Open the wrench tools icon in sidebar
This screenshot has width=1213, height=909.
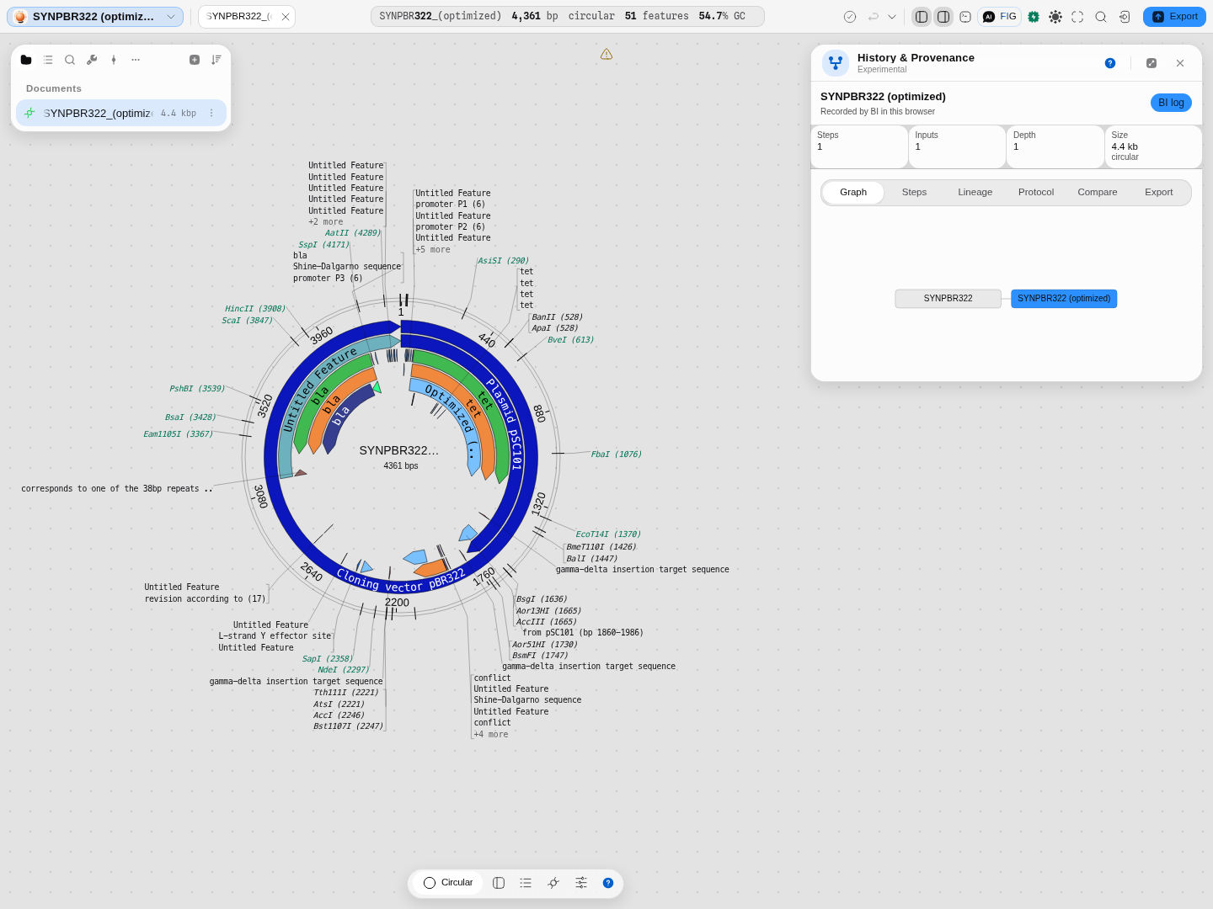coord(92,60)
